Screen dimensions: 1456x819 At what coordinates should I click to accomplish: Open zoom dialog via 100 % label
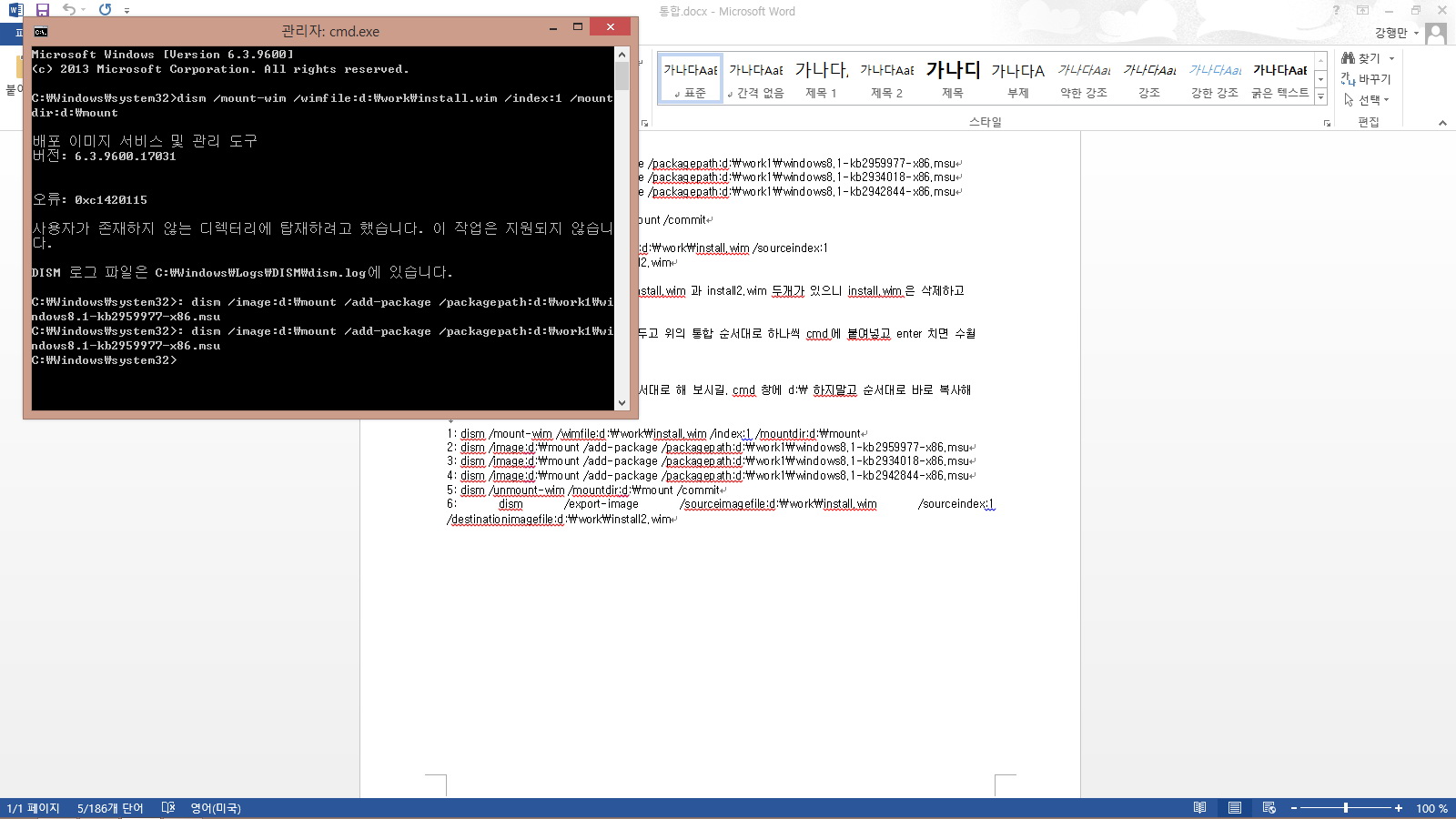pos(1431,808)
